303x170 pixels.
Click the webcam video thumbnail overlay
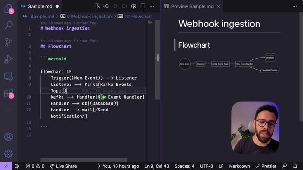pyautogui.click(x=255, y=127)
